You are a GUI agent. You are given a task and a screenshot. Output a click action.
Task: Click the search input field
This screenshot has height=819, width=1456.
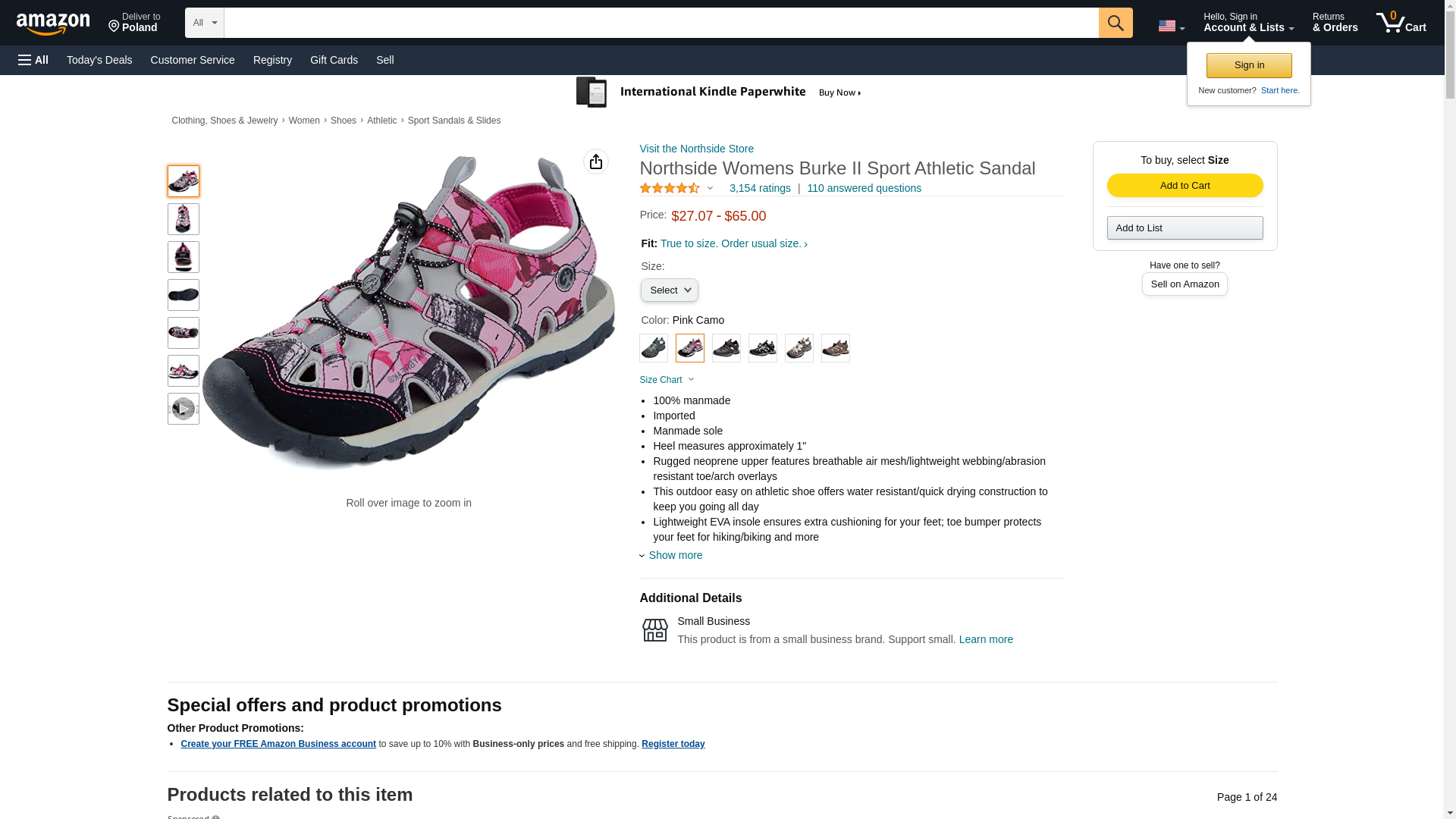tap(661, 23)
